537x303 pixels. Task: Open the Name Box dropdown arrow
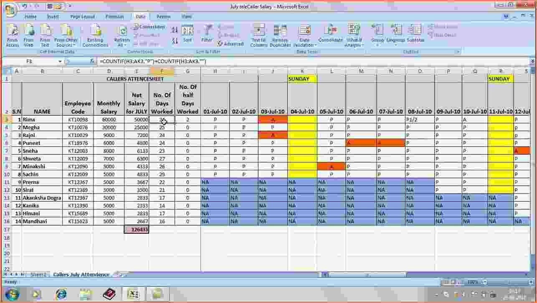coord(60,61)
